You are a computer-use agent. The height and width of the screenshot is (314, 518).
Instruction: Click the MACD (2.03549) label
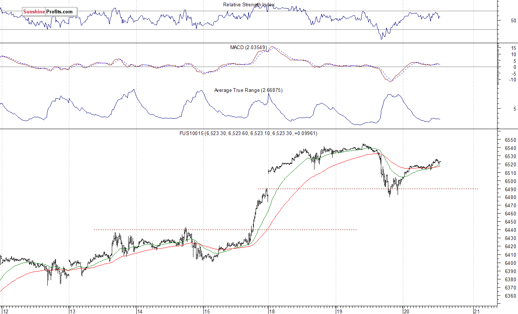pyautogui.click(x=249, y=48)
